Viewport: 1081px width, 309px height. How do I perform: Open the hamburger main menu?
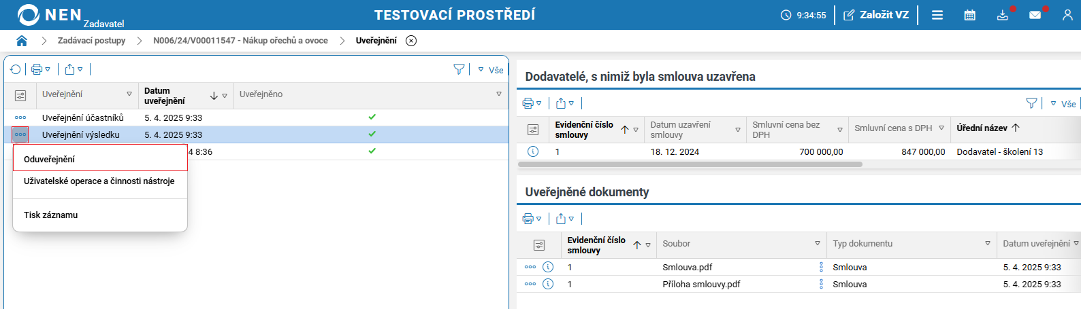pyautogui.click(x=937, y=15)
